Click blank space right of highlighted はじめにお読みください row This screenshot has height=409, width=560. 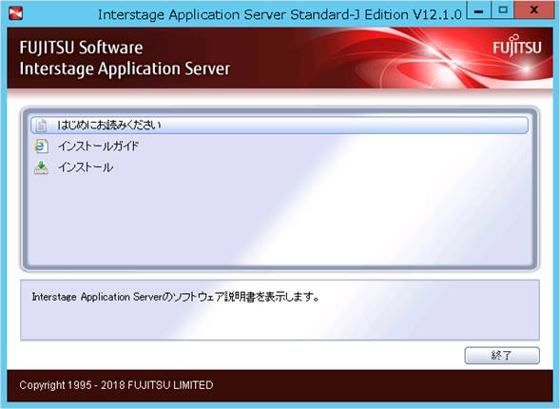[x=343, y=125]
